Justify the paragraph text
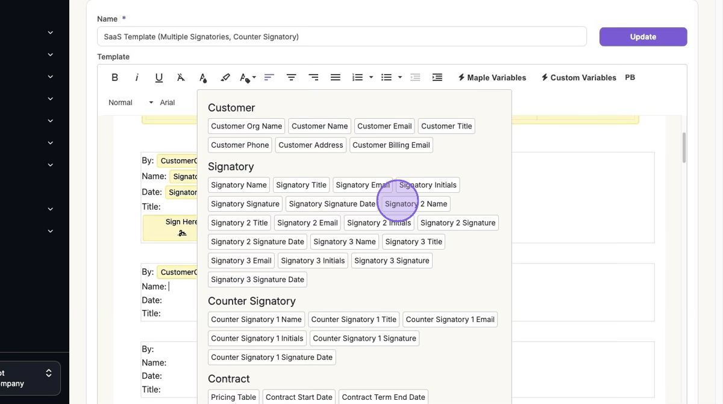This screenshot has height=404, width=723. point(336,77)
